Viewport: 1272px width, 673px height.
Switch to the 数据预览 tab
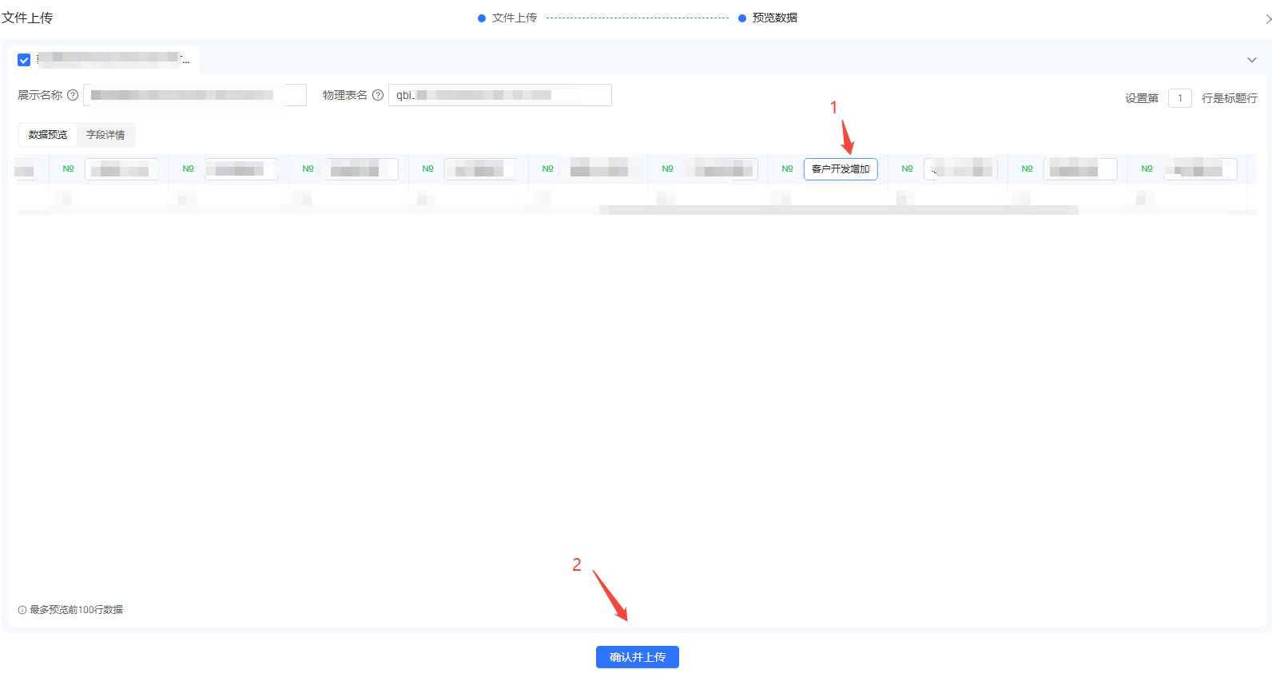(48, 135)
